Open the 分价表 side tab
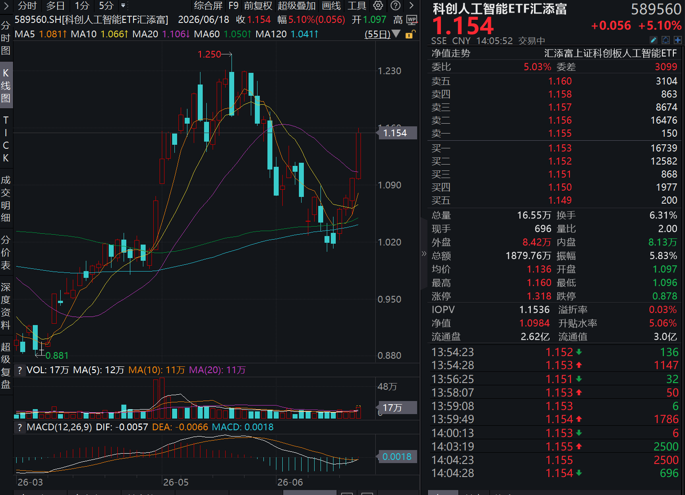 pyautogui.click(x=6, y=252)
